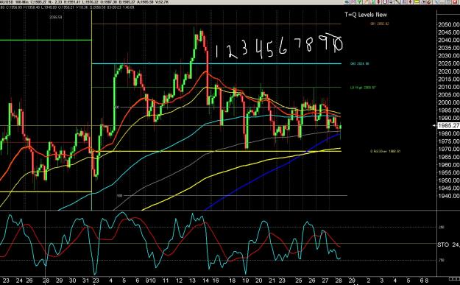Click the eye icon in top toolbar
Screen dimensions: 460x285
click(347, 1)
